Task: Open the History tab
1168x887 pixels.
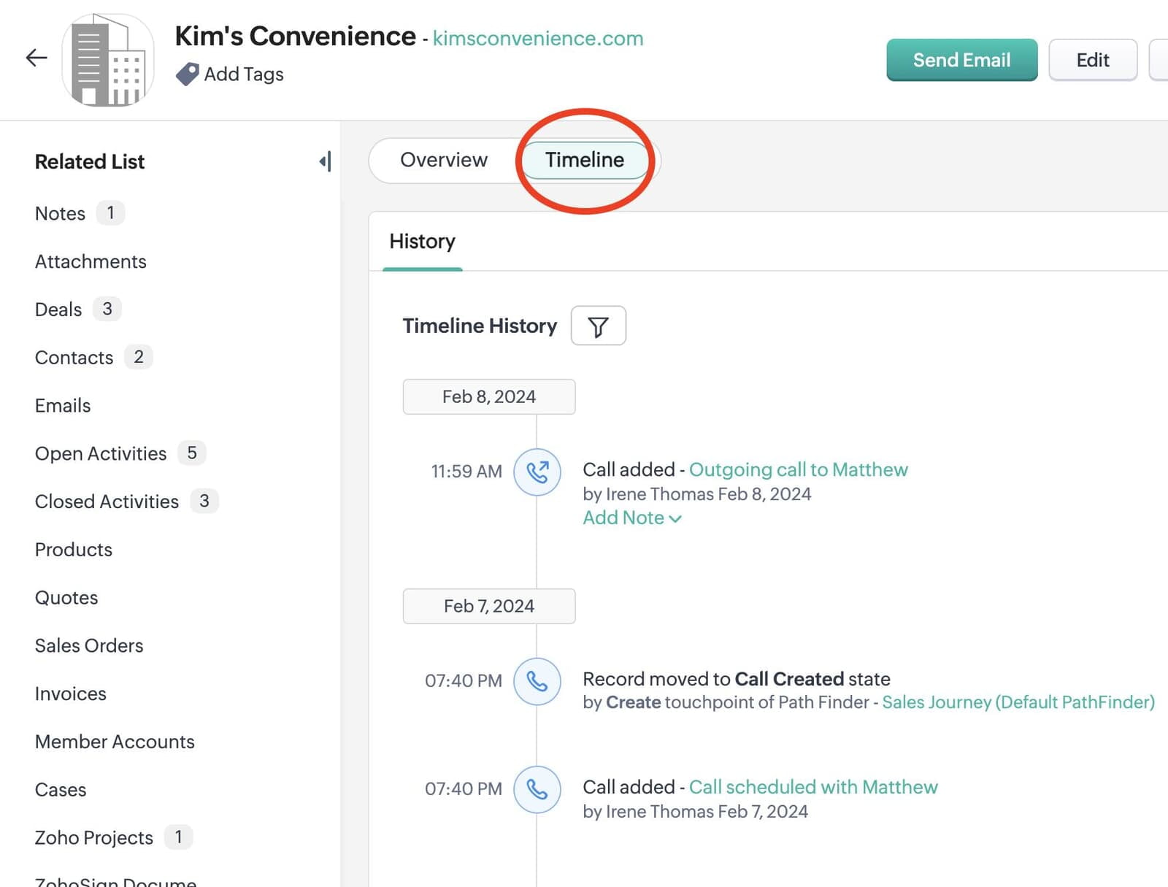Action: coord(422,241)
